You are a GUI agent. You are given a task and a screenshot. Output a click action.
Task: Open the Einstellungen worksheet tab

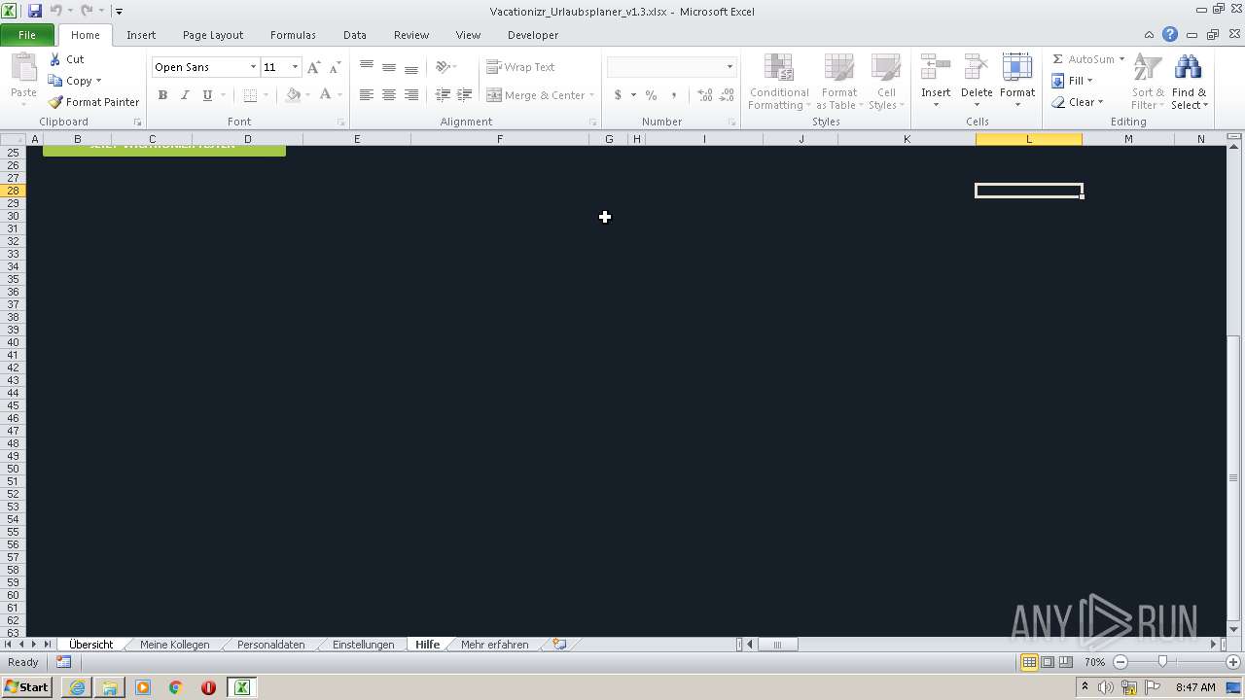point(363,645)
